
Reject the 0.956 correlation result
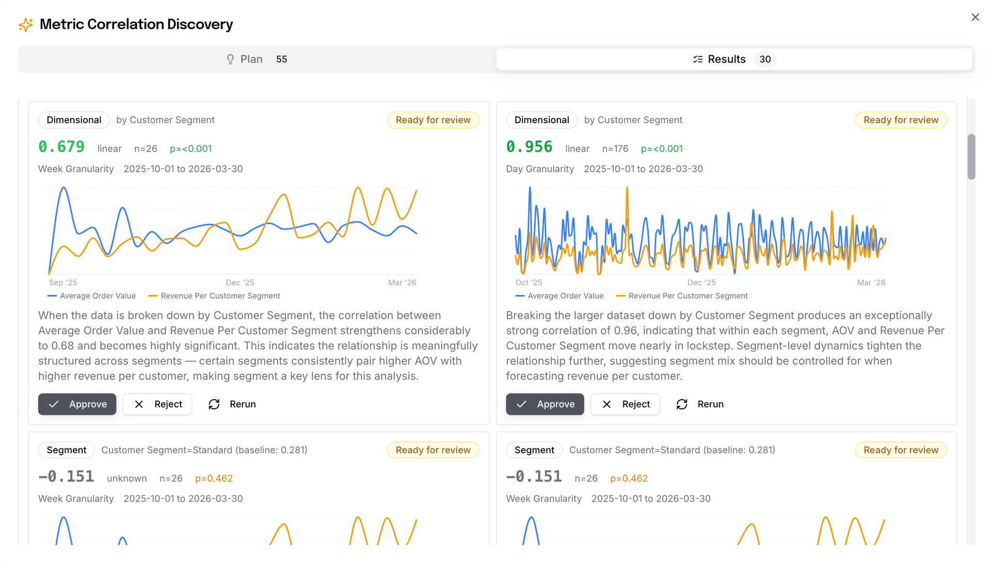[625, 404]
